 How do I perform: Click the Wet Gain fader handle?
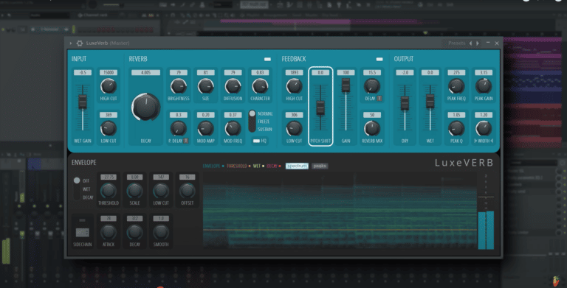click(x=83, y=102)
